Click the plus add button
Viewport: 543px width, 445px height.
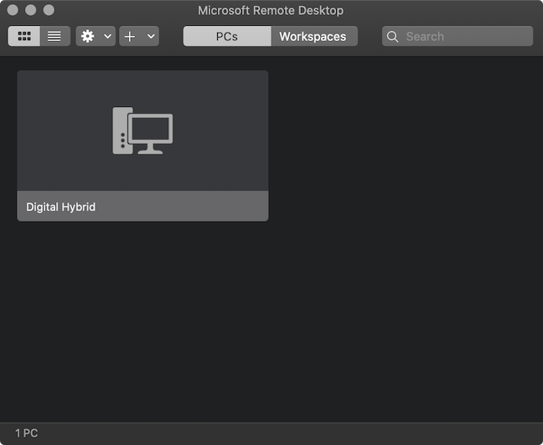click(130, 36)
